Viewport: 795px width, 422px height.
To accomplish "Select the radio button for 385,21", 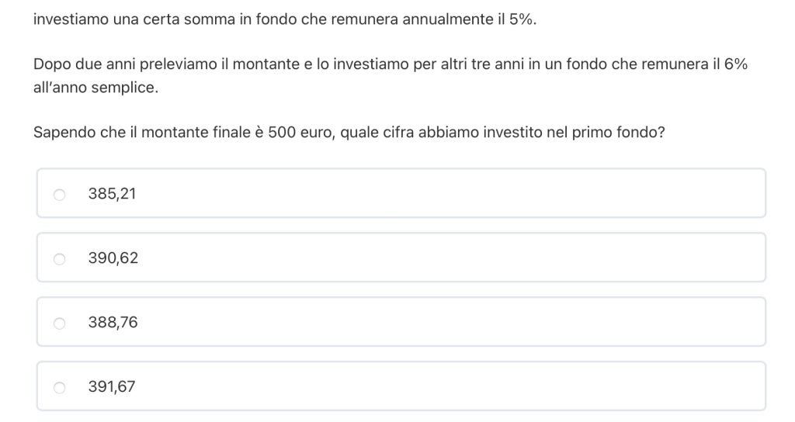I will [x=59, y=195].
